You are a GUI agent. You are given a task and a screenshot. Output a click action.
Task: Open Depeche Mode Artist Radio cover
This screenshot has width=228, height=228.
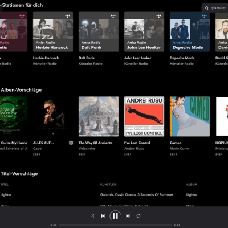[x=190, y=32]
